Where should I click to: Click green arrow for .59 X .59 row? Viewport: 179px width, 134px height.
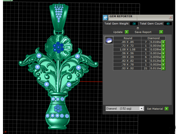click(x=163, y=57)
